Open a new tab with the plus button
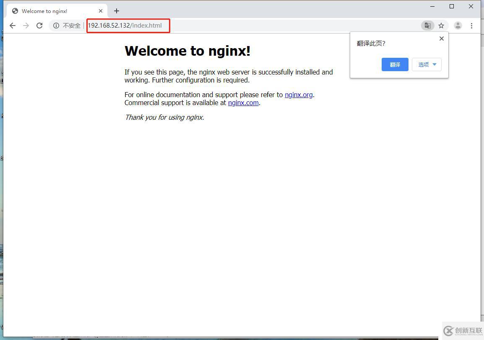The height and width of the screenshot is (340, 484). (117, 11)
